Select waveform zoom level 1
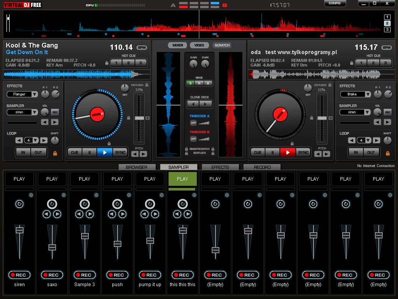Screen dimensions: 398x299 point(387,17)
